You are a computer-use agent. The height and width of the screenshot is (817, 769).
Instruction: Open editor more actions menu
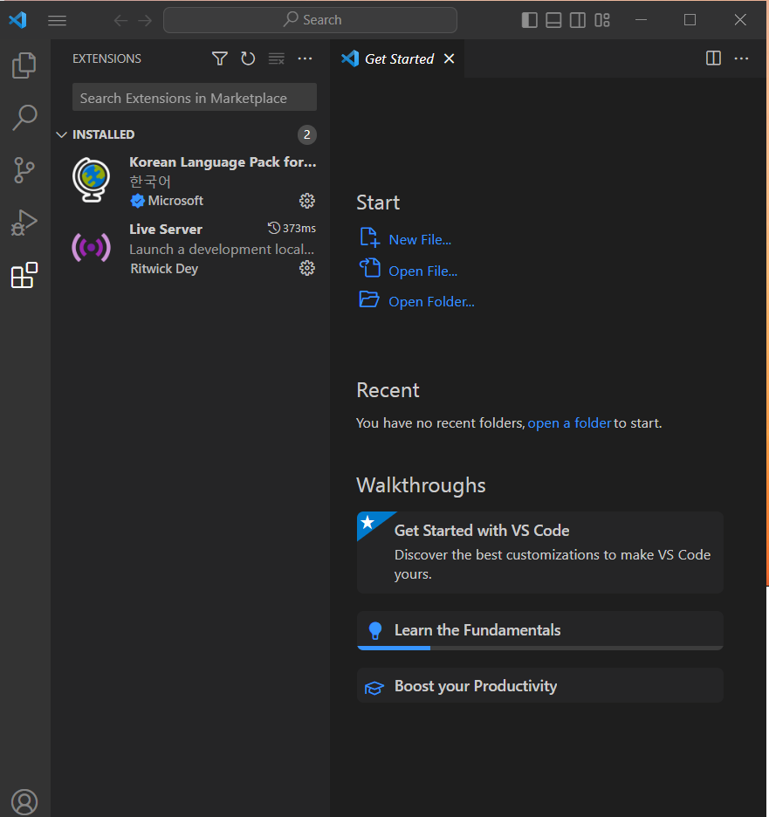pos(741,58)
